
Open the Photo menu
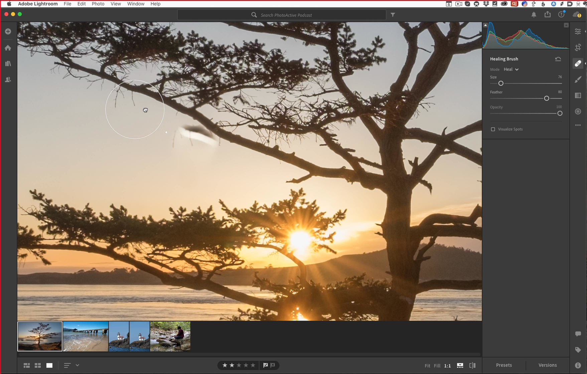pyautogui.click(x=98, y=4)
